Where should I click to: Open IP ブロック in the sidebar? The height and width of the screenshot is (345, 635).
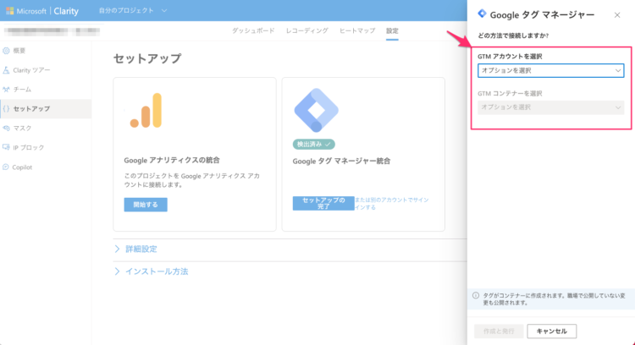coord(46,148)
